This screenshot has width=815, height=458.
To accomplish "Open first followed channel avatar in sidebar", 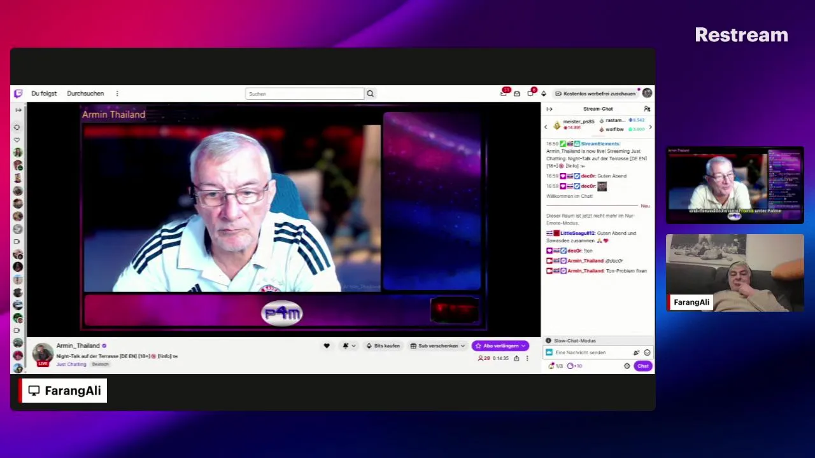I will pos(18,153).
